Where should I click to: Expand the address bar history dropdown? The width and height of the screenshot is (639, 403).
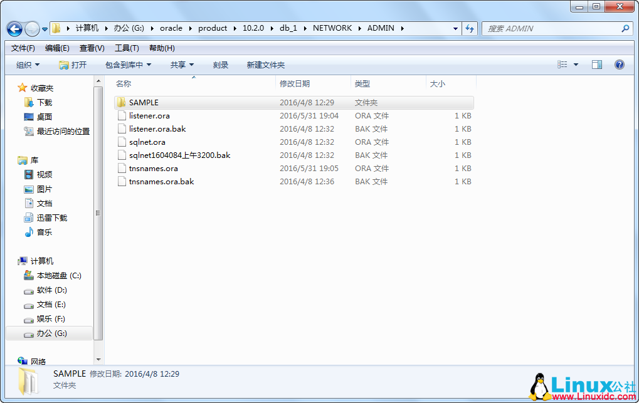coord(455,29)
